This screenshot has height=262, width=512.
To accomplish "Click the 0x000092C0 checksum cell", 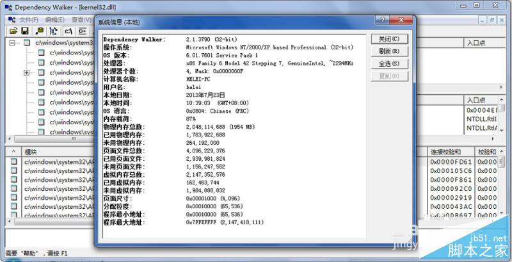I will point(451,189).
